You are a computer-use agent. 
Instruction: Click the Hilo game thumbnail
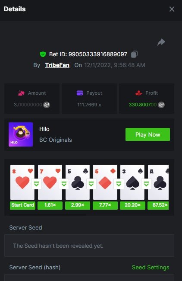pos(21,134)
